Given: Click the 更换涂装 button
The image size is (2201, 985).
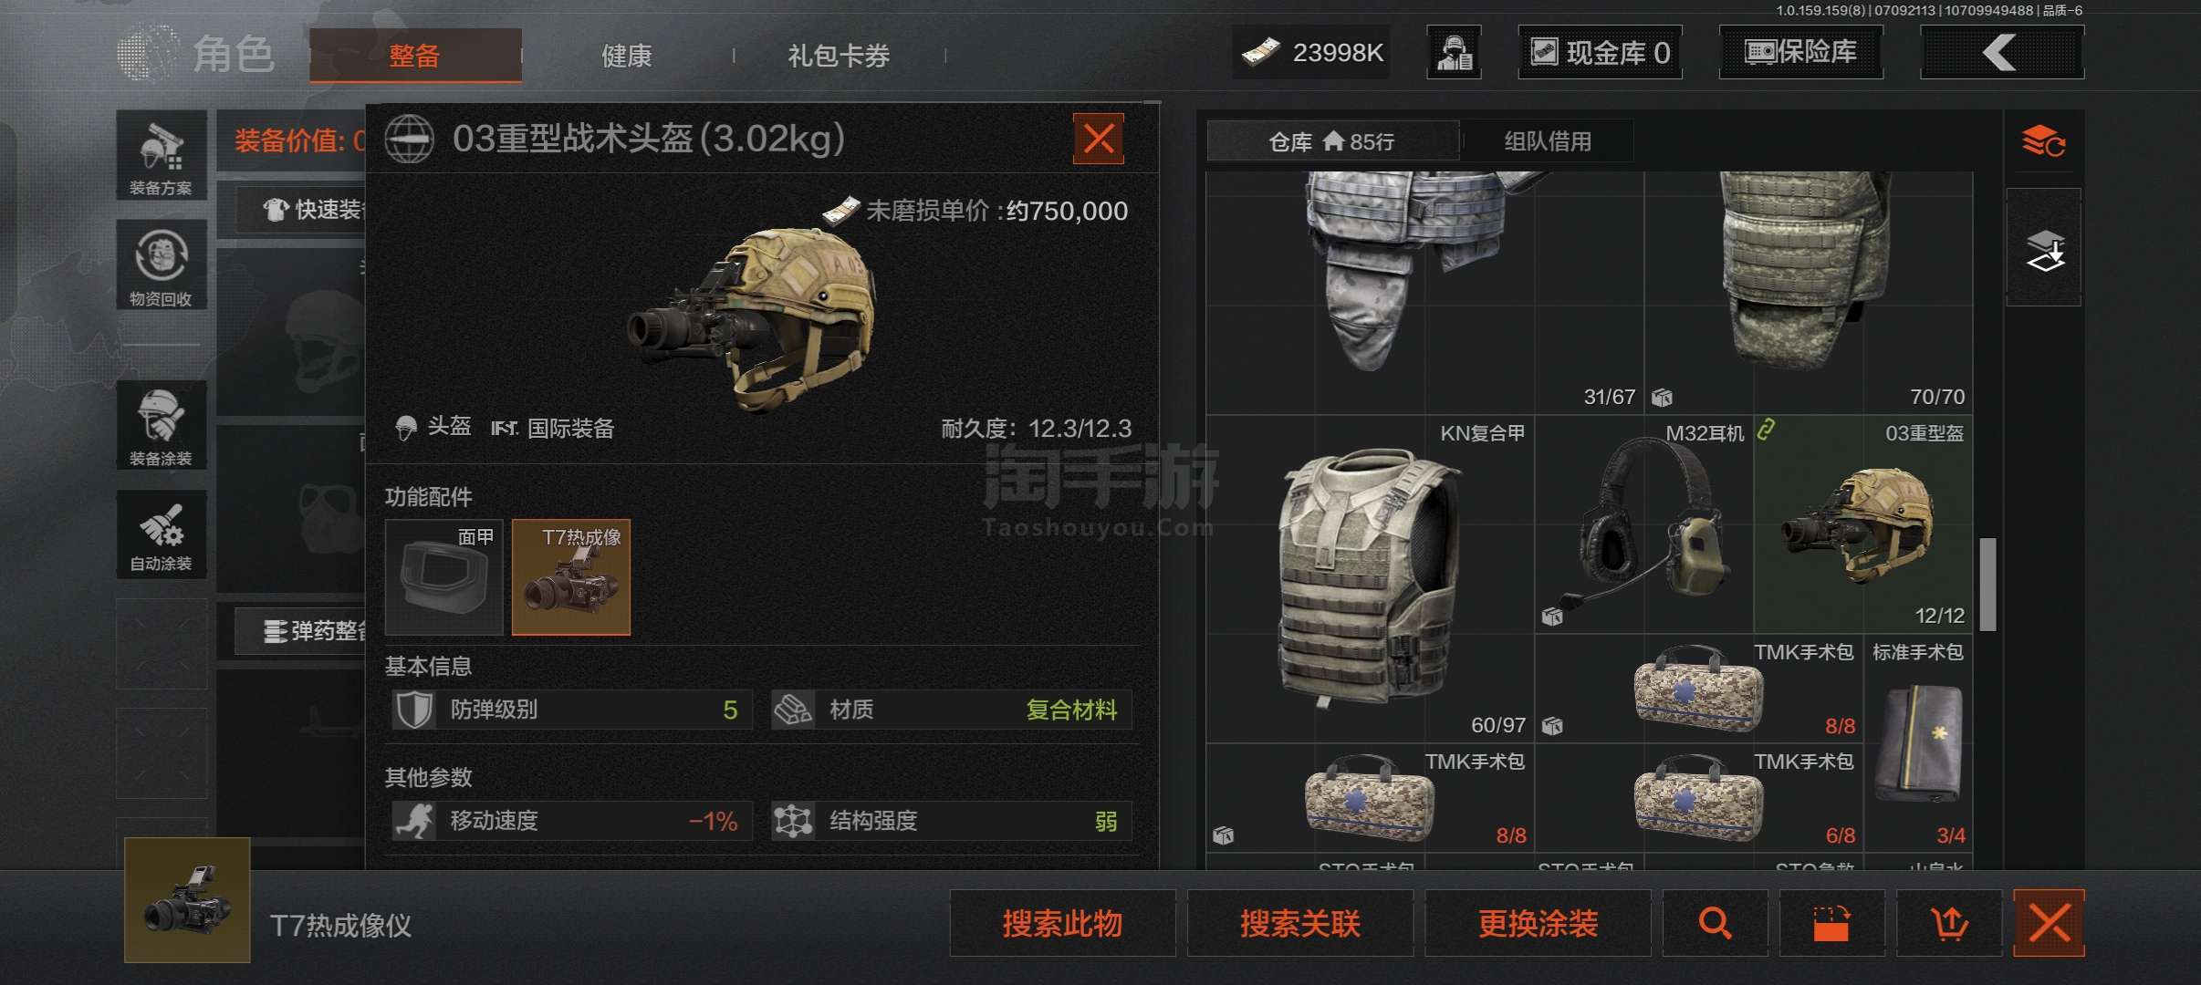Looking at the screenshot, I should coord(1538,923).
